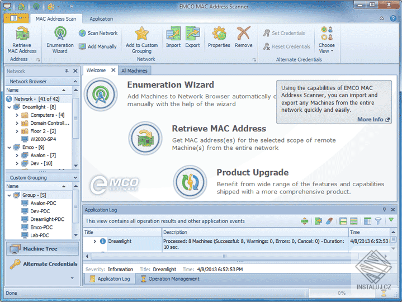Viewport: 402px width, 302px height.
Task: Expand the Custom Grouping section chevron
Action: 75,178
